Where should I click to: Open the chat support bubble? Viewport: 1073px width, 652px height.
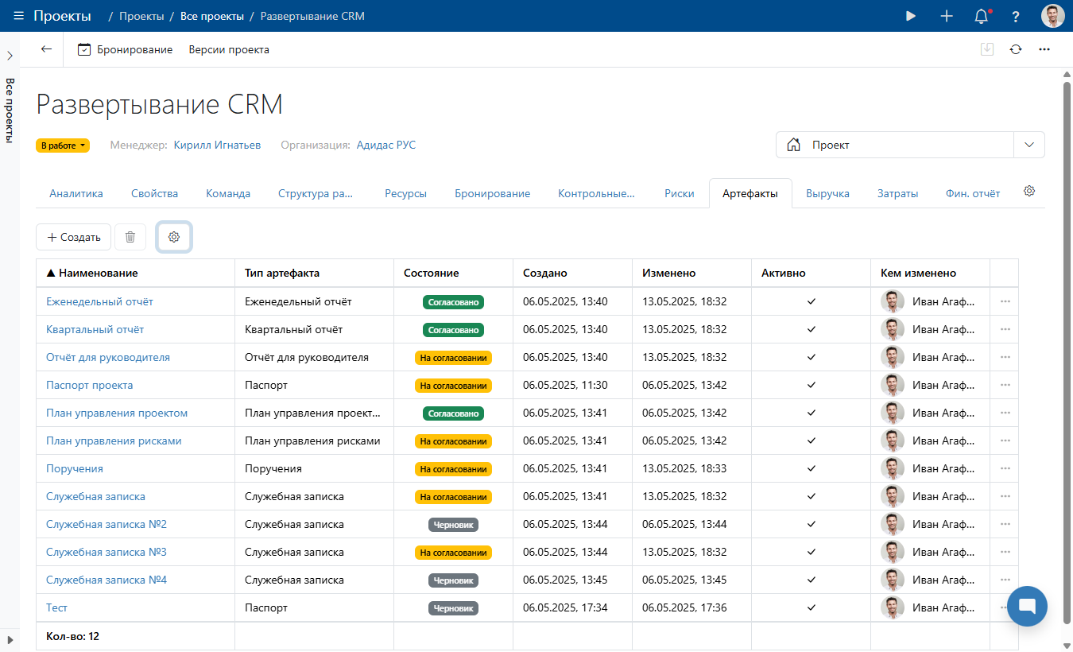(x=1027, y=606)
